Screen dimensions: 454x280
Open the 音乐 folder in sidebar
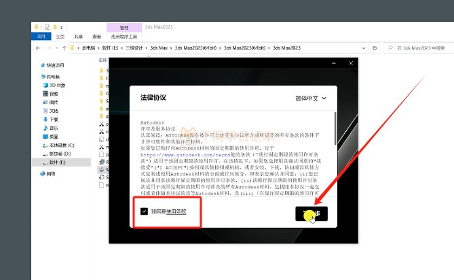pyautogui.click(x=54, y=128)
